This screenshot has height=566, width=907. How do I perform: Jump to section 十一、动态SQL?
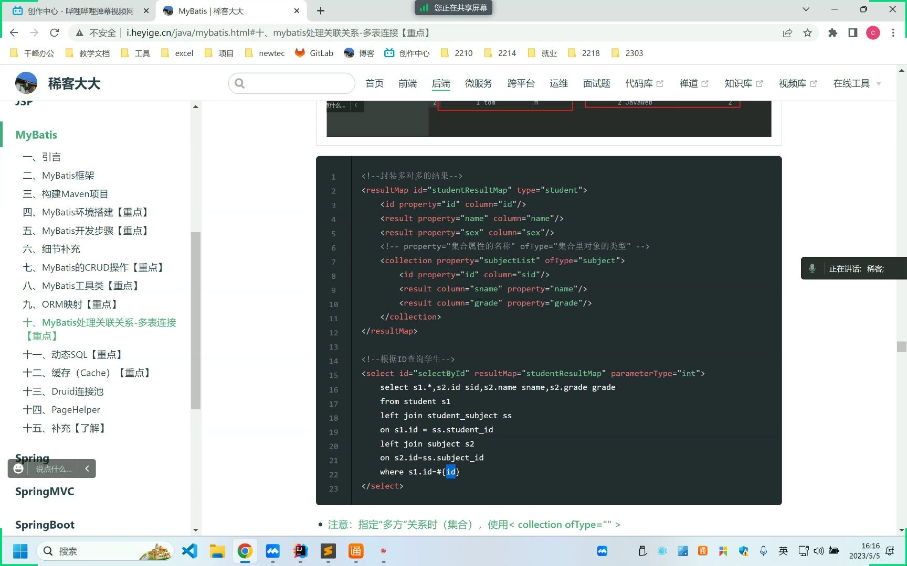pyautogui.click(x=73, y=354)
